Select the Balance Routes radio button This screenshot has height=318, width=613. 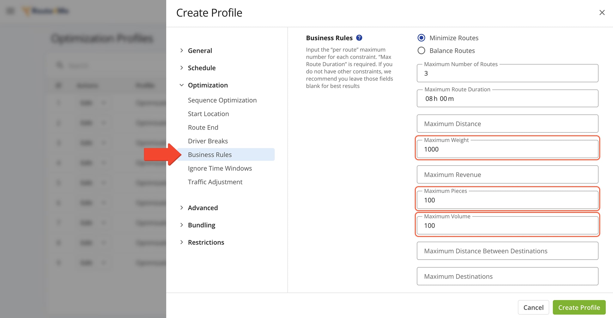pos(421,51)
